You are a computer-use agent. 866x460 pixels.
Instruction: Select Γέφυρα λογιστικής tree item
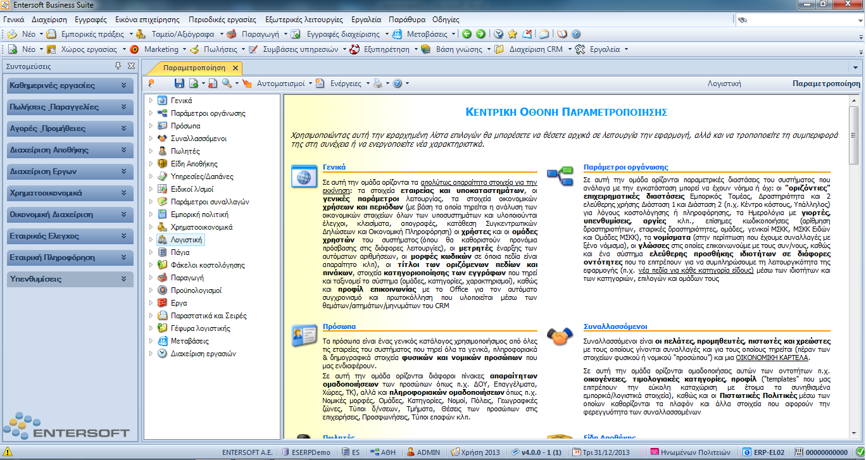(x=201, y=328)
